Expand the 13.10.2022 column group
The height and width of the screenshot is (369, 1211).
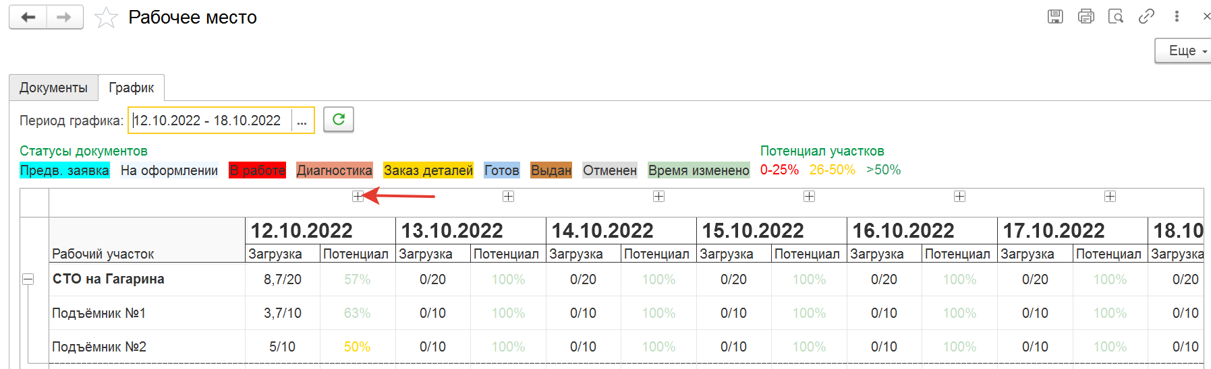(508, 196)
